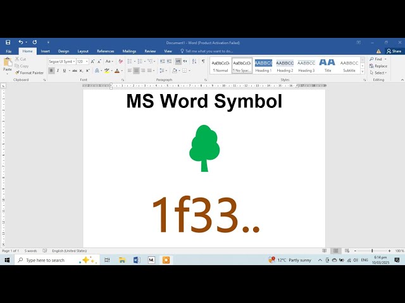The width and height of the screenshot is (405, 303).
Task: Switch to the Layout tab
Action: pyautogui.click(x=83, y=51)
